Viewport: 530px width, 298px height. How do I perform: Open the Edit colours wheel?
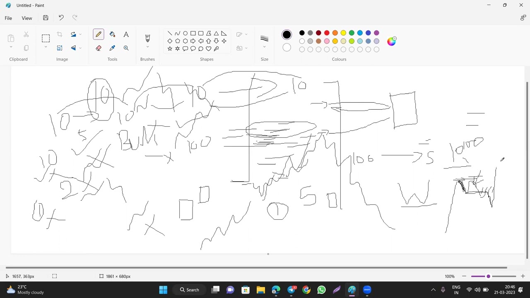pyautogui.click(x=391, y=41)
